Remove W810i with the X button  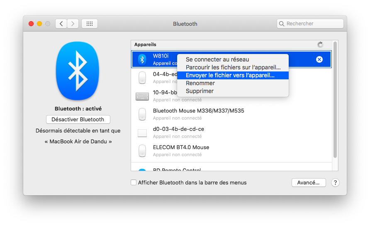pos(319,59)
